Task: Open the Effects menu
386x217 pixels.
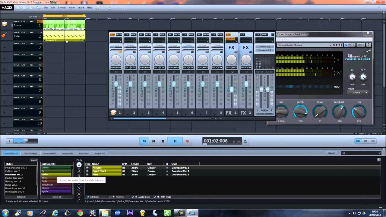Action: [62, 8]
